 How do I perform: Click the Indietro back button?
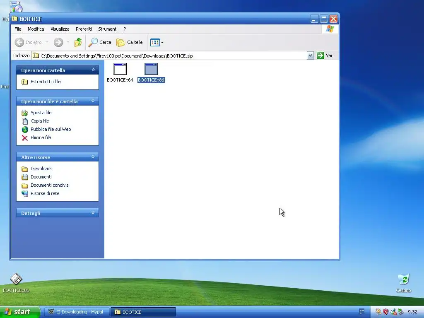click(x=29, y=42)
